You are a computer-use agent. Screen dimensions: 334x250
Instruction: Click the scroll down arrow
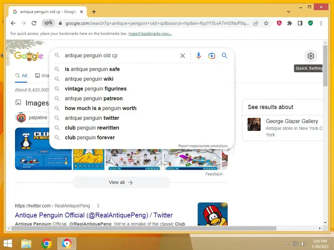pyautogui.click(x=325, y=223)
